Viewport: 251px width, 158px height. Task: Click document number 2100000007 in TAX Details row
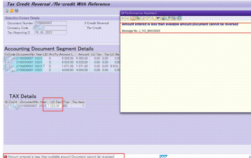pos(29,106)
